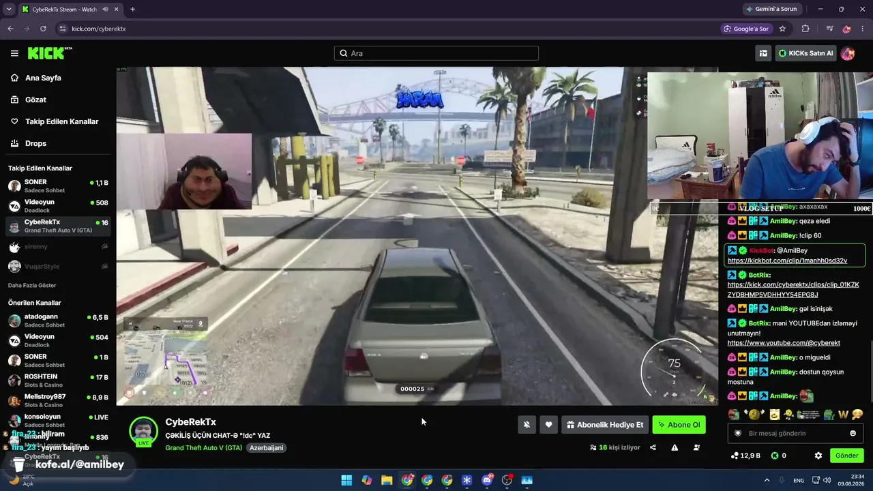The height and width of the screenshot is (491, 873).
Task: Open Videoyun in followed channels
Action: 58,206
